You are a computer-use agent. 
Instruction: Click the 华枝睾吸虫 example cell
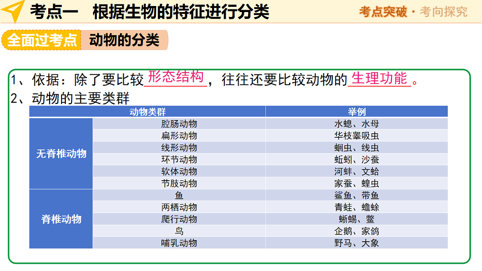(x=357, y=136)
